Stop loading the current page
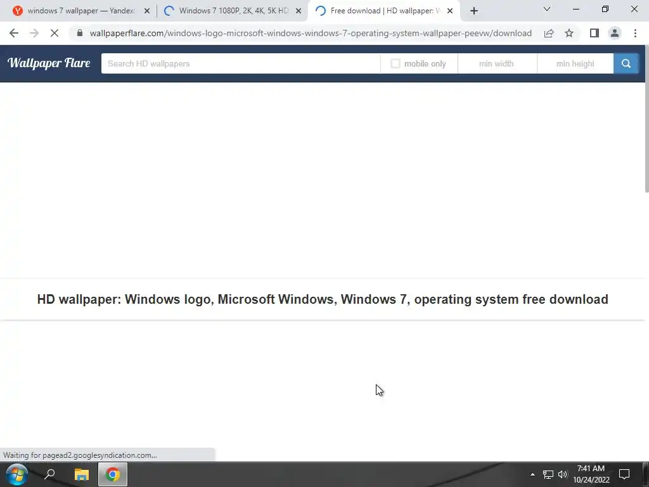The width and height of the screenshot is (649, 487). pyautogui.click(x=55, y=33)
